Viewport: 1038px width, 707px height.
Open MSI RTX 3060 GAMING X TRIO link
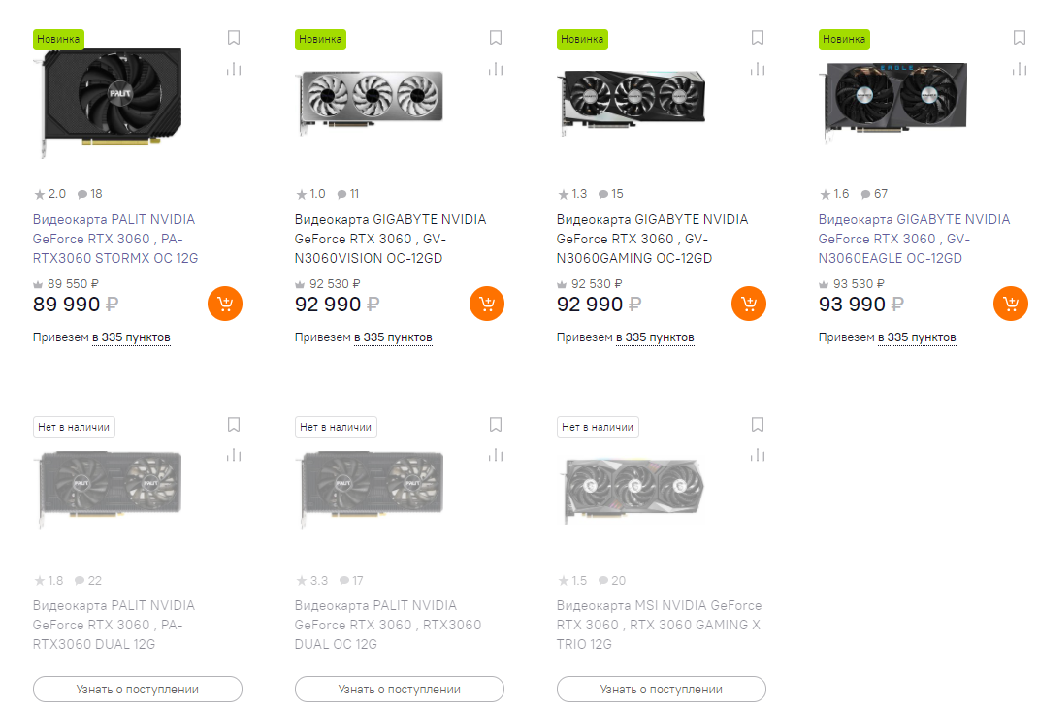click(x=659, y=625)
